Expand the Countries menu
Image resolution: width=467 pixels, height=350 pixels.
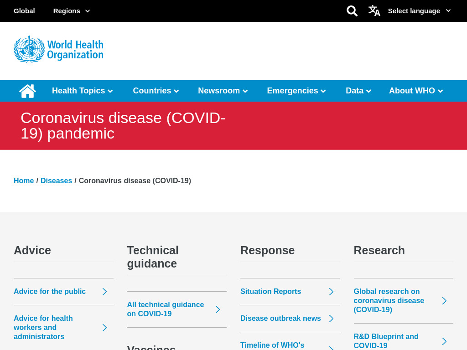(156, 91)
